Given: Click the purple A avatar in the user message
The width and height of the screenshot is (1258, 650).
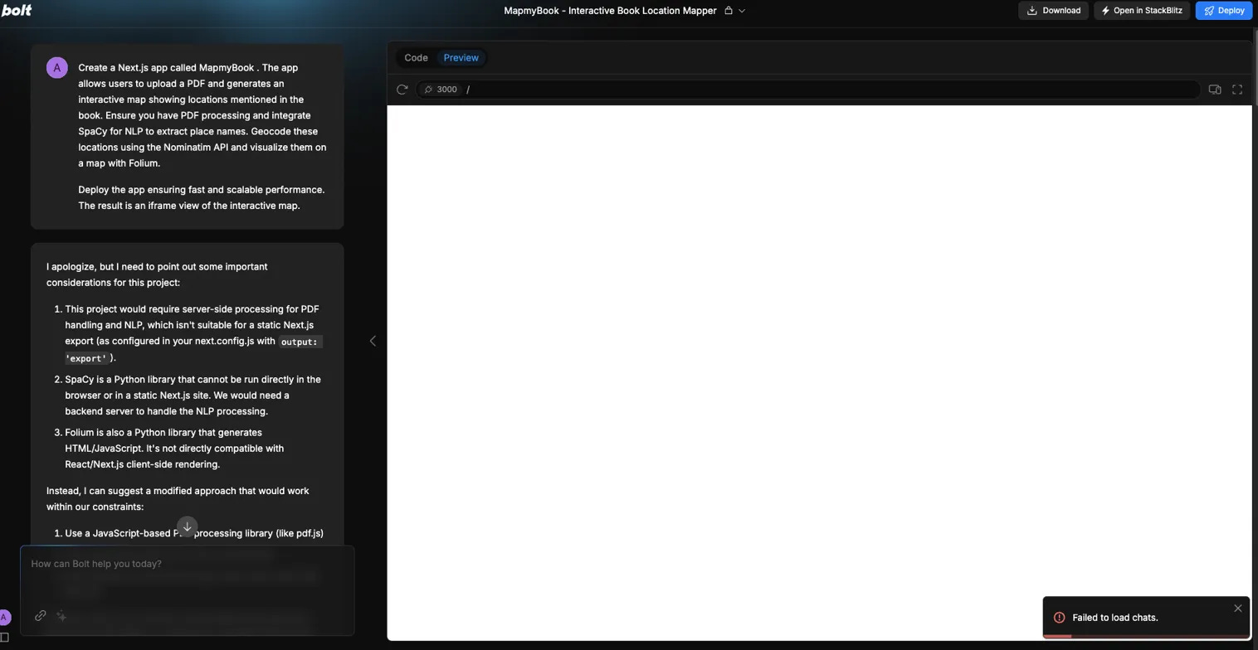Looking at the screenshot, I should tap(57, 68).
